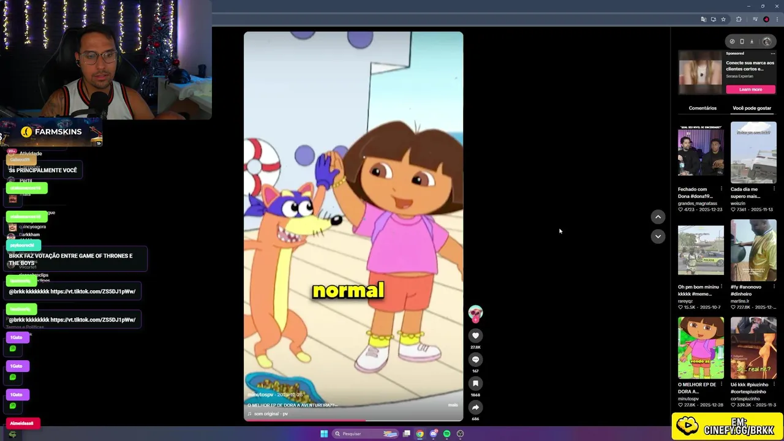Viewport: 784px width, 441px height.
Task: Click the rareyqz author name
Action: (685, 301)
